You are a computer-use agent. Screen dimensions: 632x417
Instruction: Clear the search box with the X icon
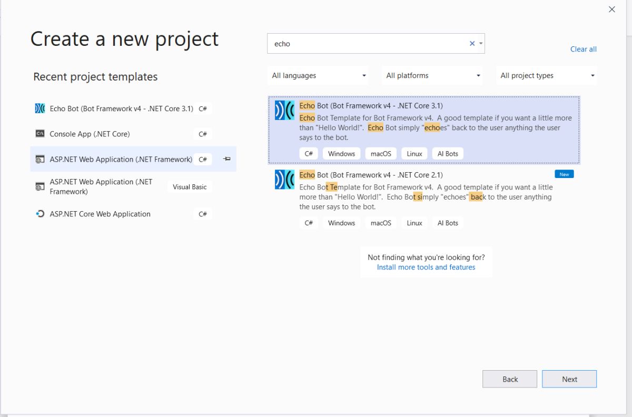tap(472, 44)
